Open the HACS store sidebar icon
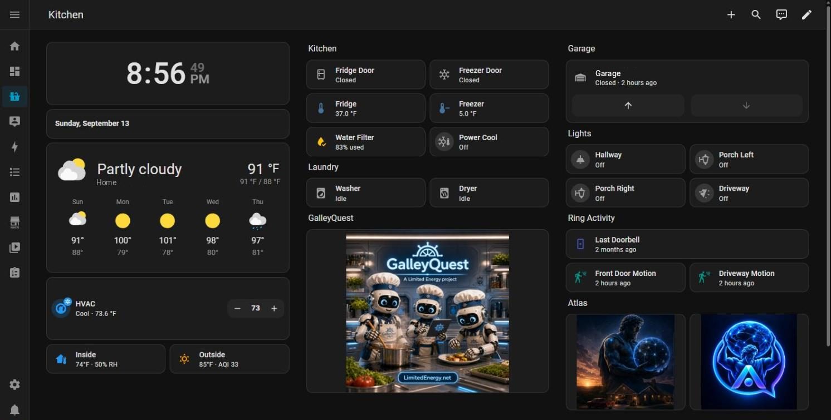This screenshot has width=831, height=420. 14,223
